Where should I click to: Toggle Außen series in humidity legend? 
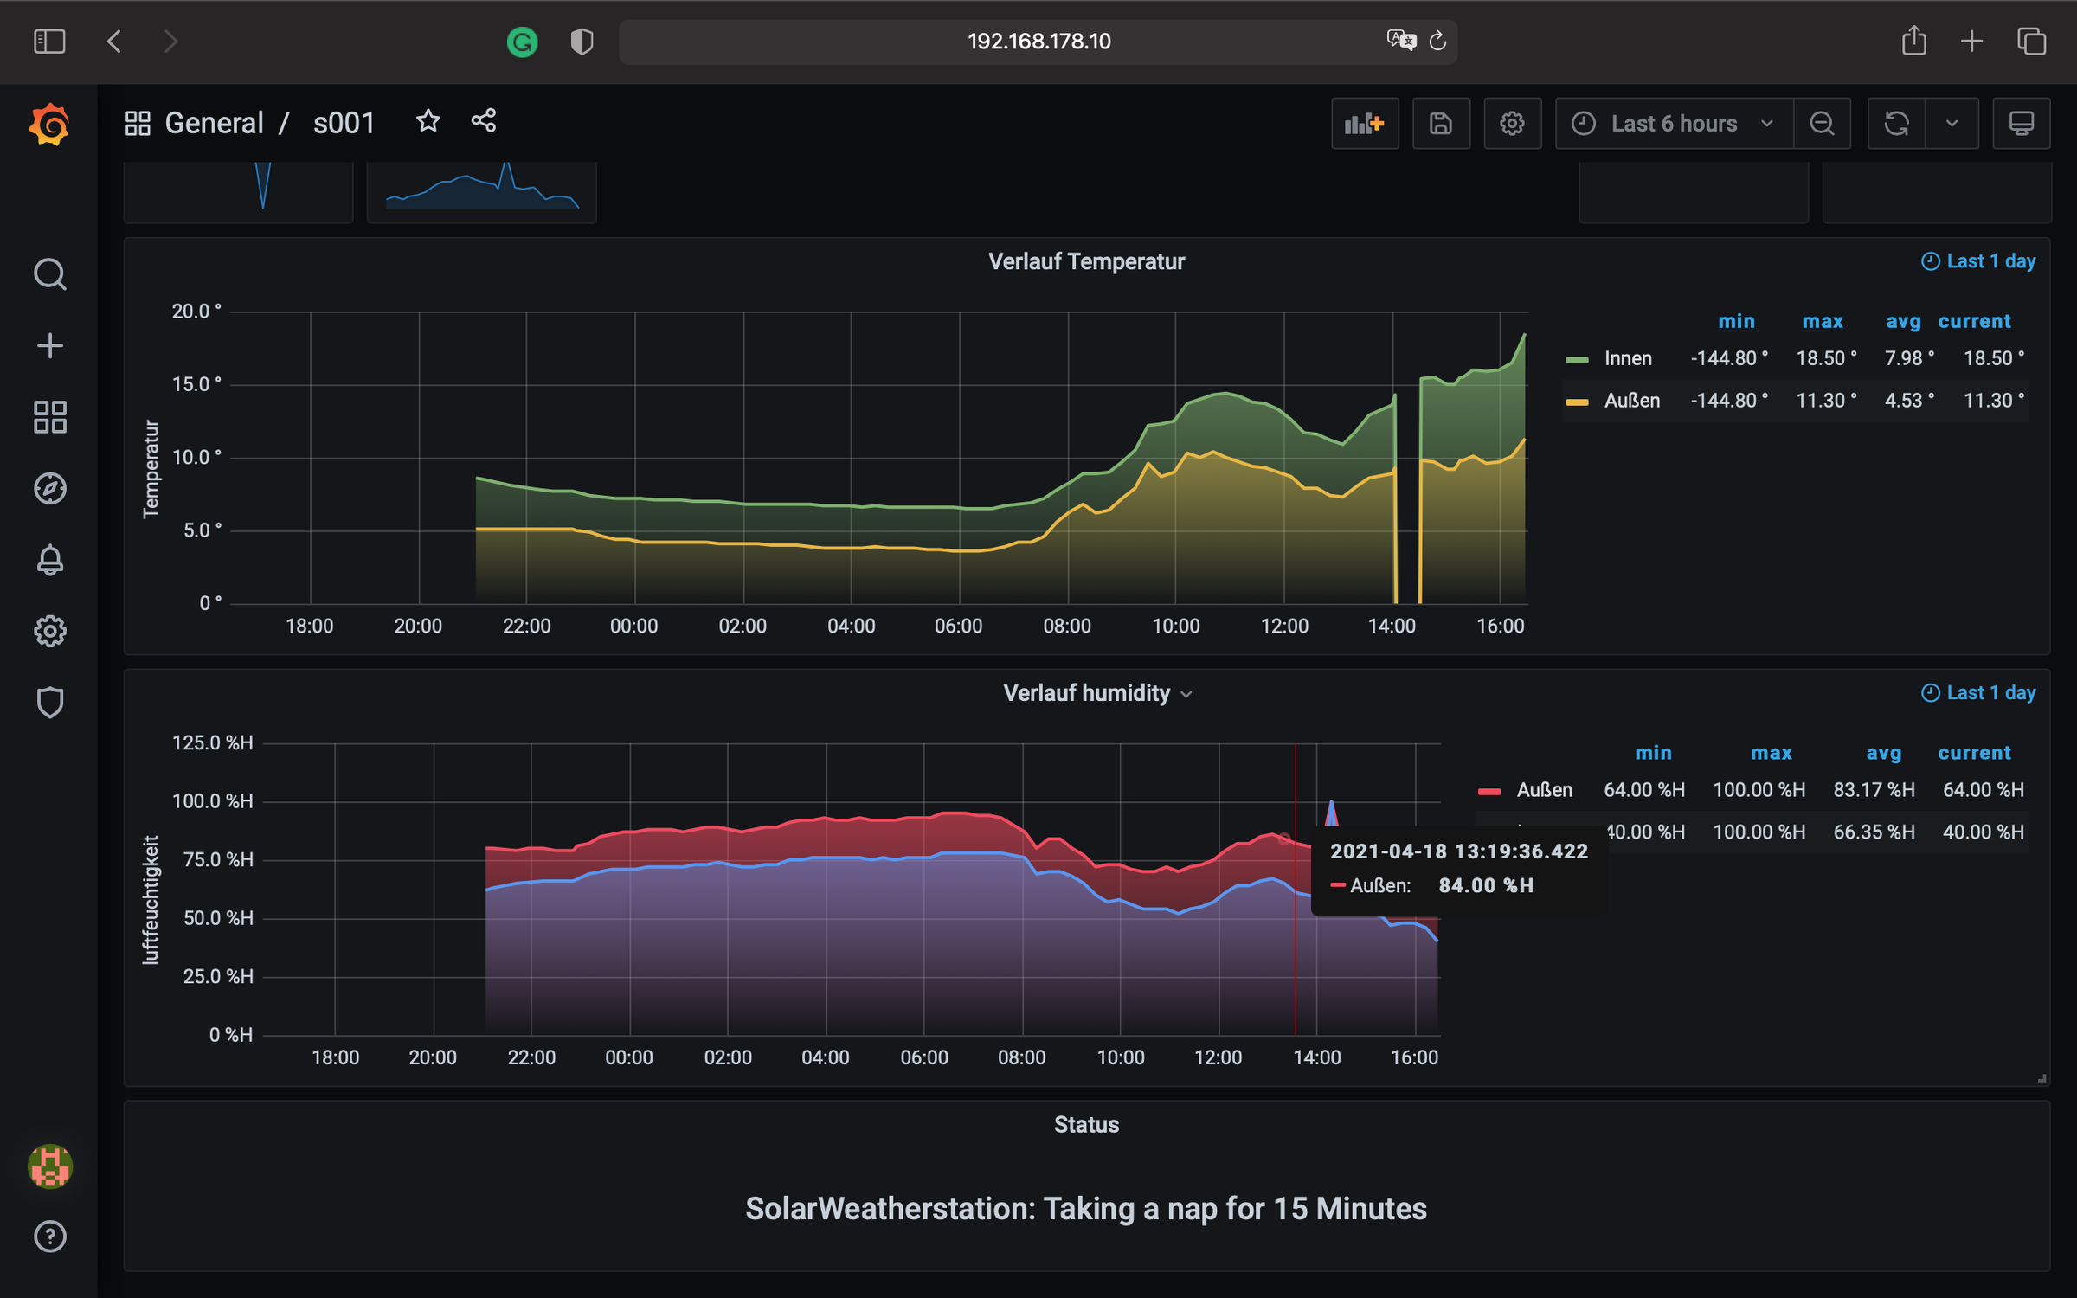coord(1544,790)
